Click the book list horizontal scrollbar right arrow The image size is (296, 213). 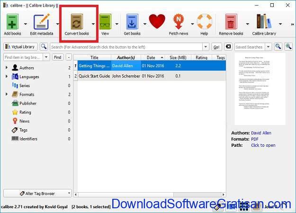(224, 195)
